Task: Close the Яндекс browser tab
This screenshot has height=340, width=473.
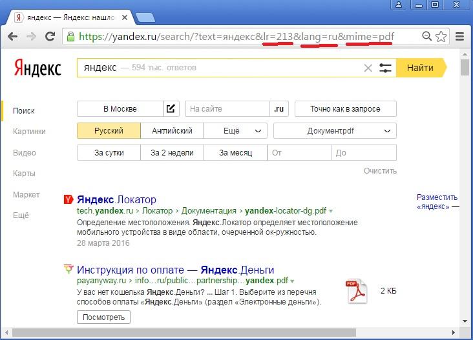Action: [x=125, y=17]
